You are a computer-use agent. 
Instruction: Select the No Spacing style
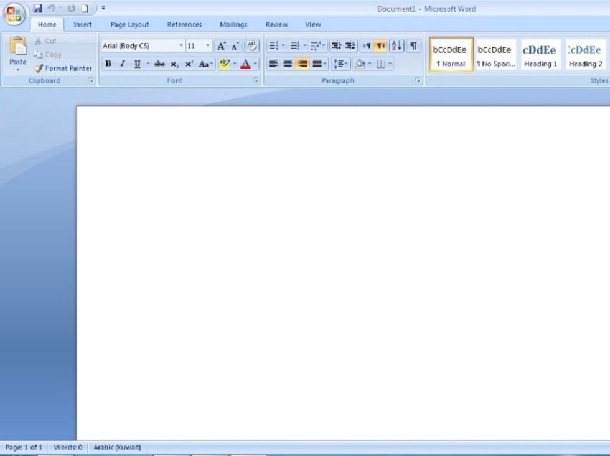(495, 55)
